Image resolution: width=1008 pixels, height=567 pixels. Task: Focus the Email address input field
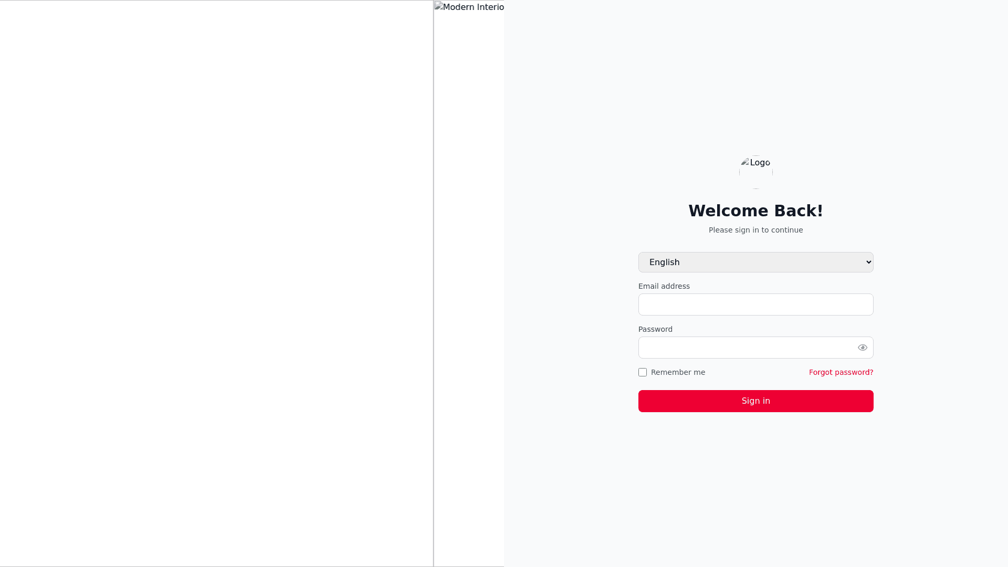tap(755, 304)
